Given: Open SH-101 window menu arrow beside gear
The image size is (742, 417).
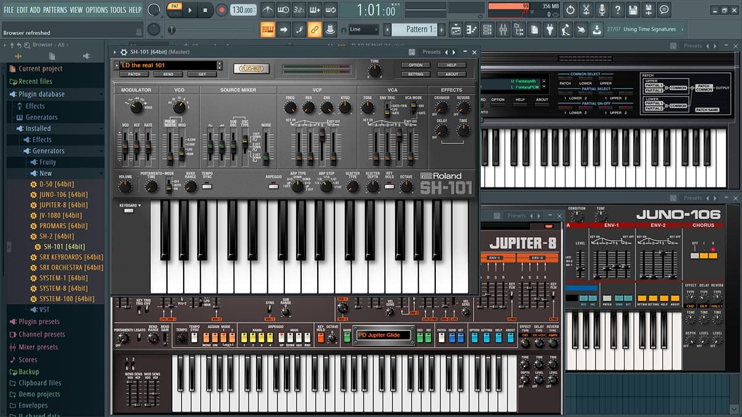Looking at the screenshot, I should pos(116,52).
